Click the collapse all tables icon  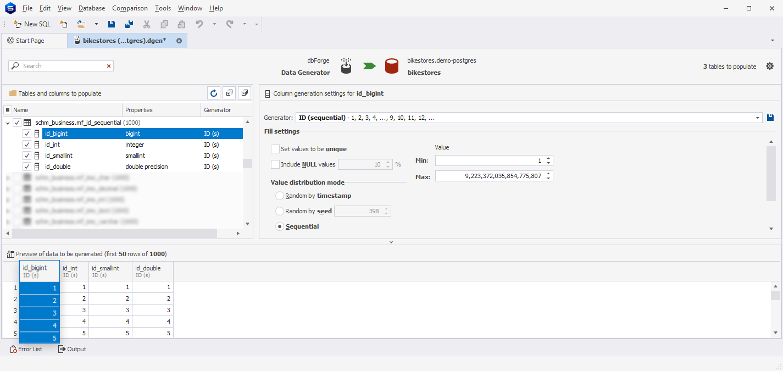pyautogui.click(x=245, y=93)
